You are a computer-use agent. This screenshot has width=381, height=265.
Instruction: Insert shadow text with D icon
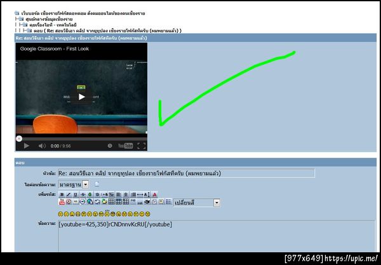pyautogui.click(x=98, y=194)
